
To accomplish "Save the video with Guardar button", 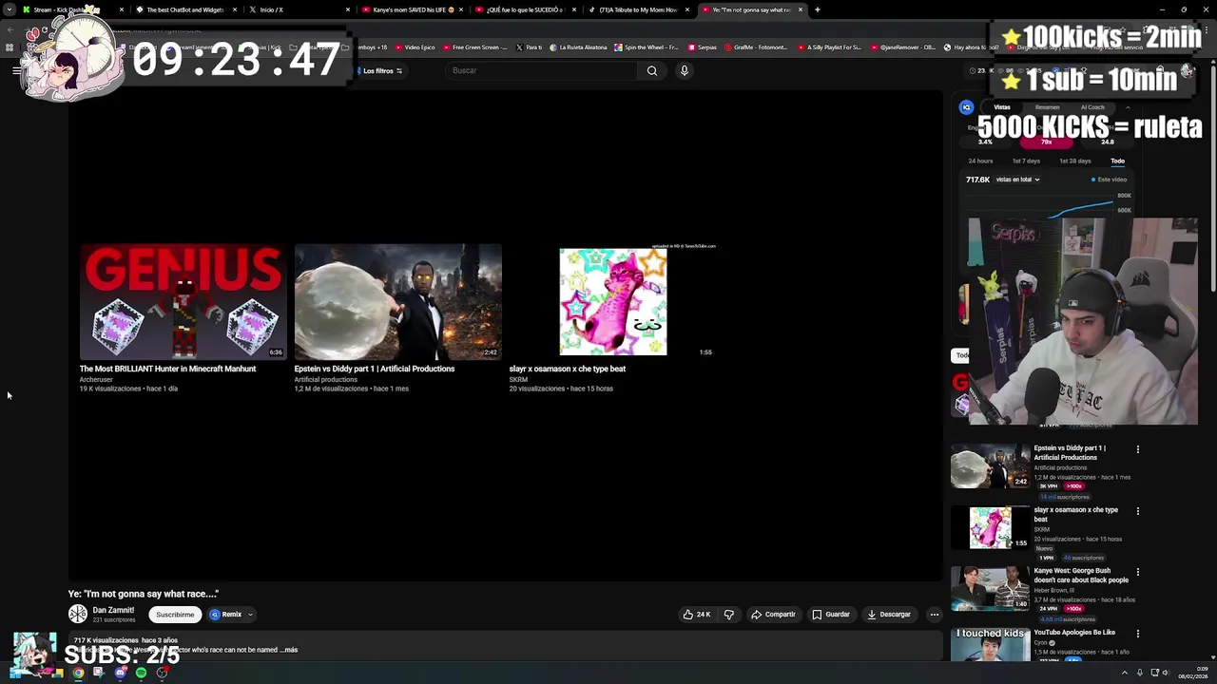I will click(831, 614).
